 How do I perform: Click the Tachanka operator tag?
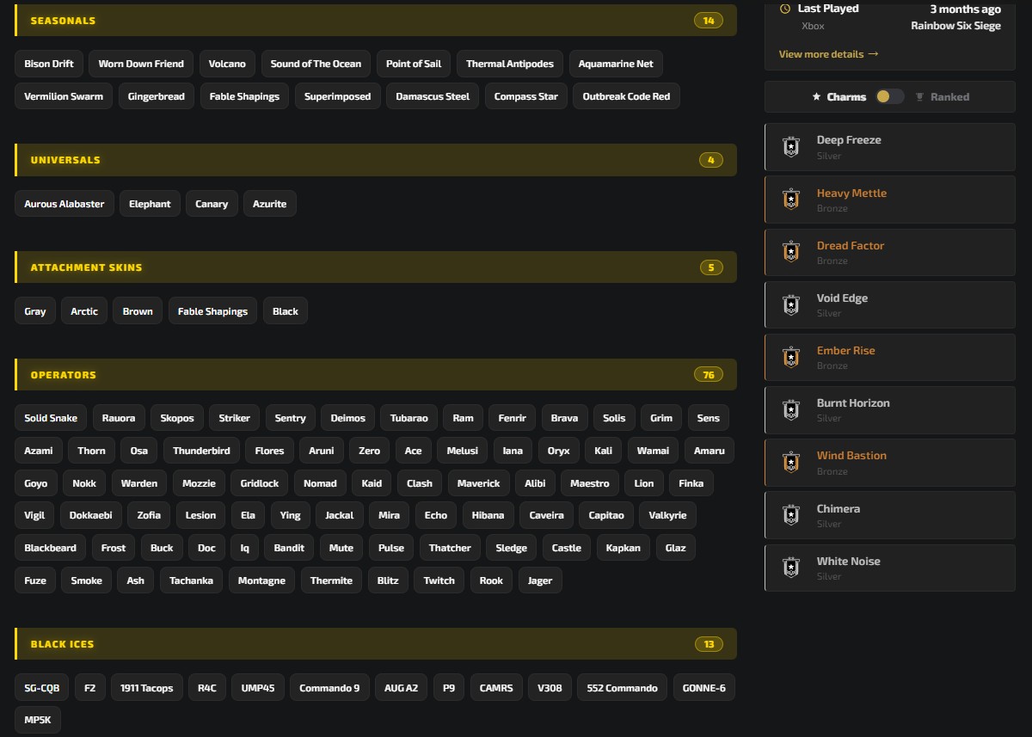click(x=191, y=580)
